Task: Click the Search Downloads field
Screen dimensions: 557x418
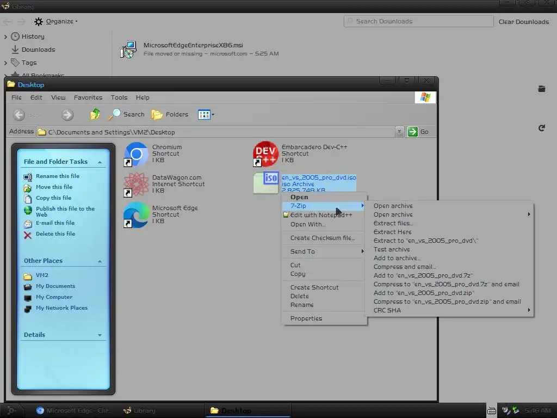Action: (418, 21)
